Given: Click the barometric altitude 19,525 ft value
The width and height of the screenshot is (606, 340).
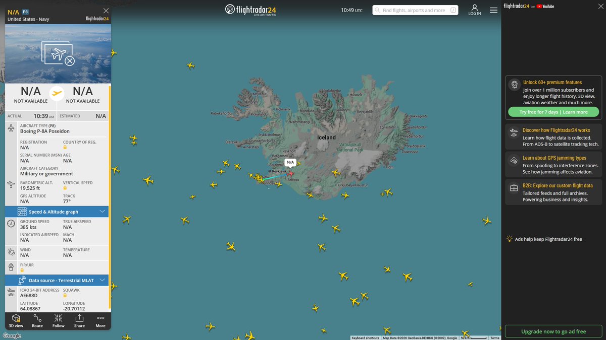Looking at the screenshot, I should pyautogui.click(x=30, y=188).
